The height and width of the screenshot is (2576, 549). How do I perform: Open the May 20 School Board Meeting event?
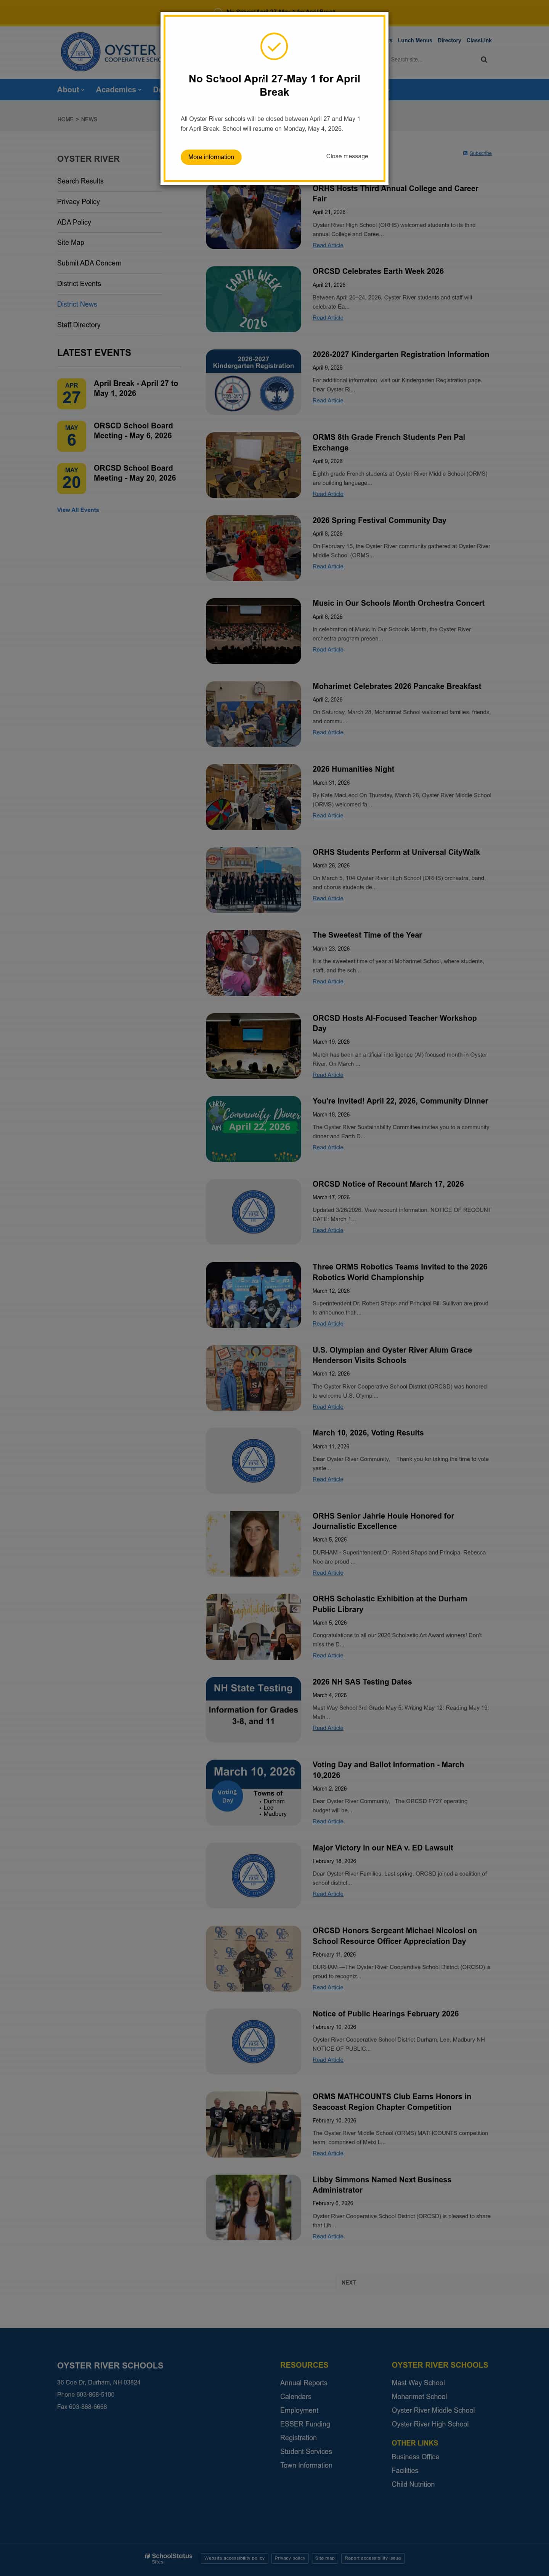tap(135, 473)
